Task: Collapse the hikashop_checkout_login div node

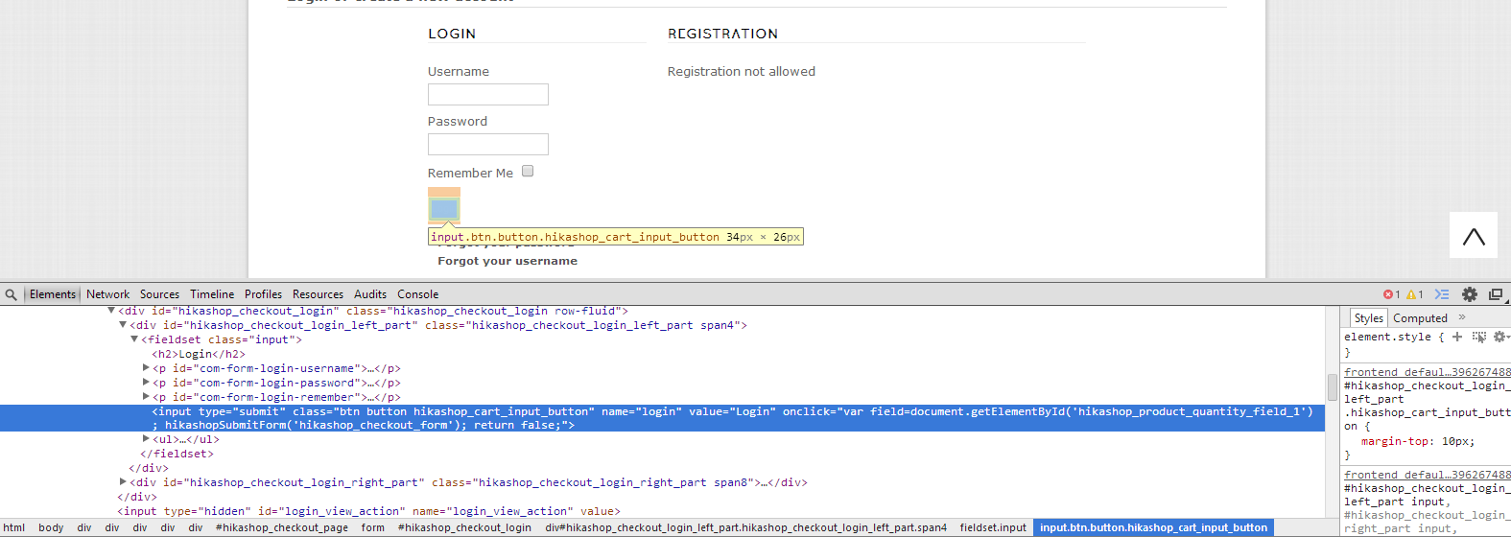Action: [x=111, y=311]
